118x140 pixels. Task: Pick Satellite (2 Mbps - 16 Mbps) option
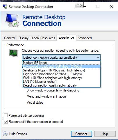(61, 70)
